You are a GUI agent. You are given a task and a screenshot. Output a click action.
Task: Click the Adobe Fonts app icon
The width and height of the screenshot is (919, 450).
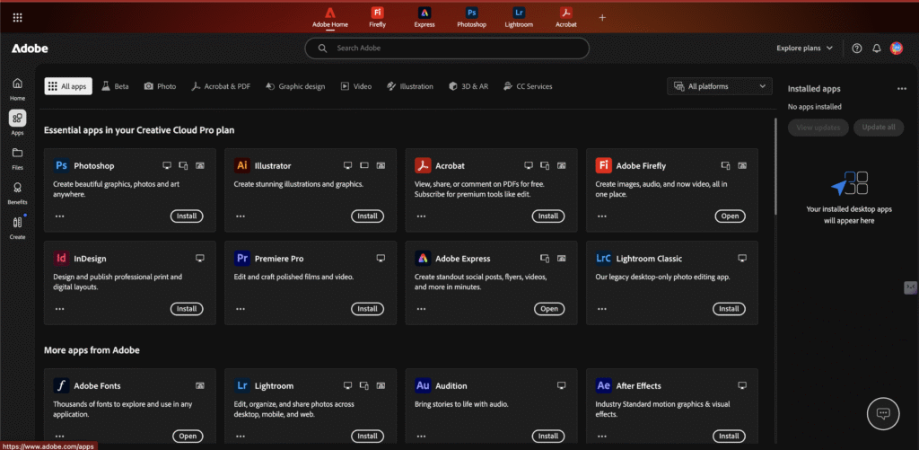point(61,385)
